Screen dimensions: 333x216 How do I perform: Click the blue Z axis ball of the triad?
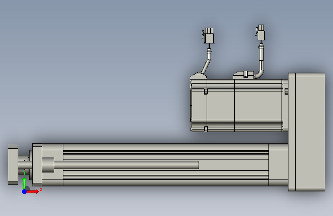pos(24,191)
